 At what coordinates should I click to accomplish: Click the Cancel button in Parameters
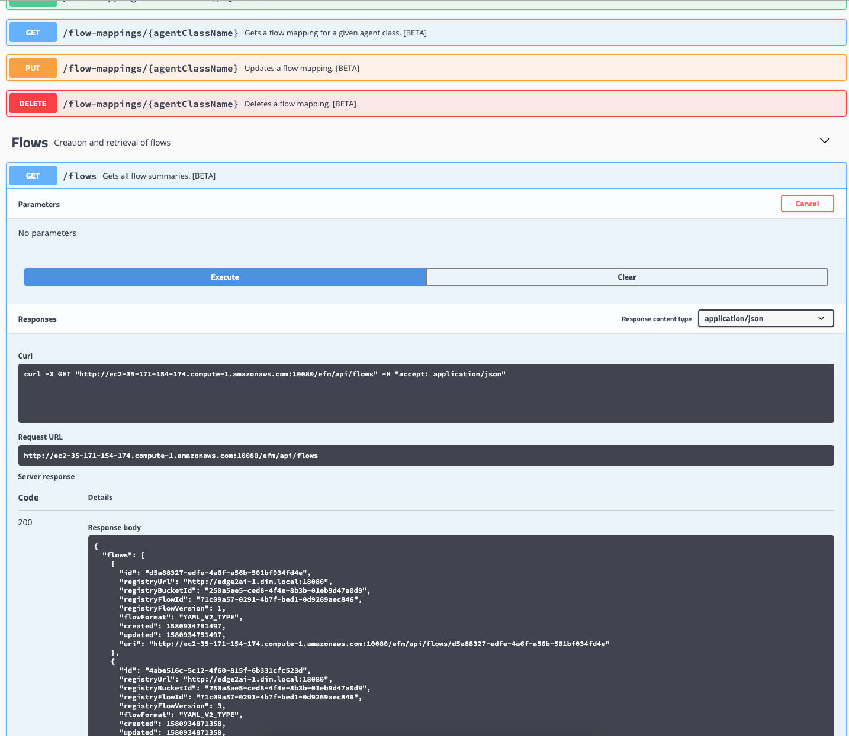click(807, 204)
